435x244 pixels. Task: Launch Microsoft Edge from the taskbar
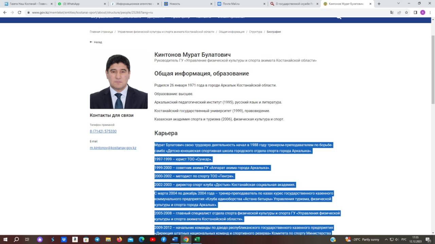pos(142,239)
